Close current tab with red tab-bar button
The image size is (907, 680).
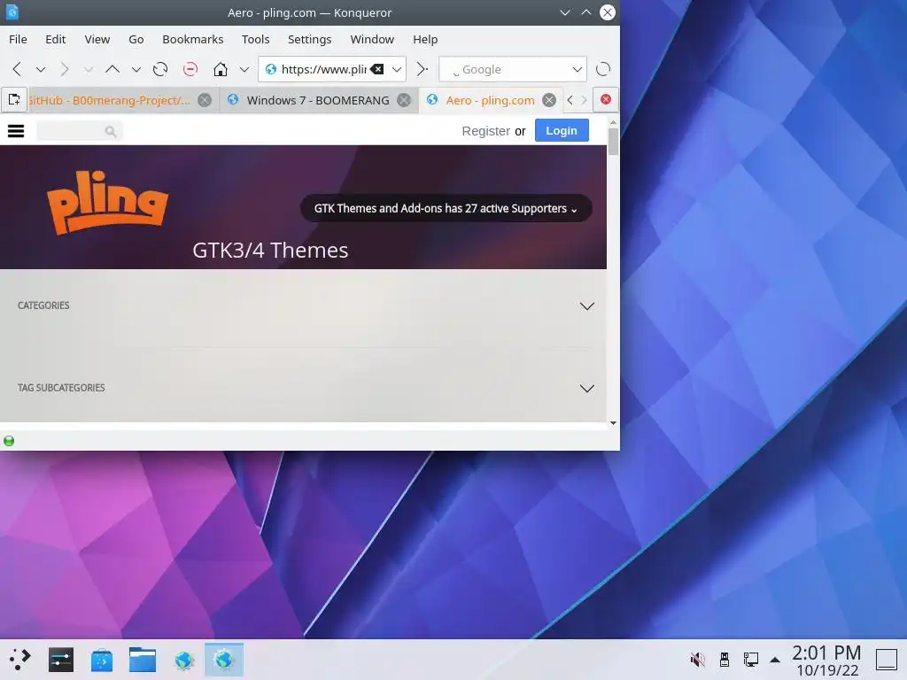click(x=606, y=99)
